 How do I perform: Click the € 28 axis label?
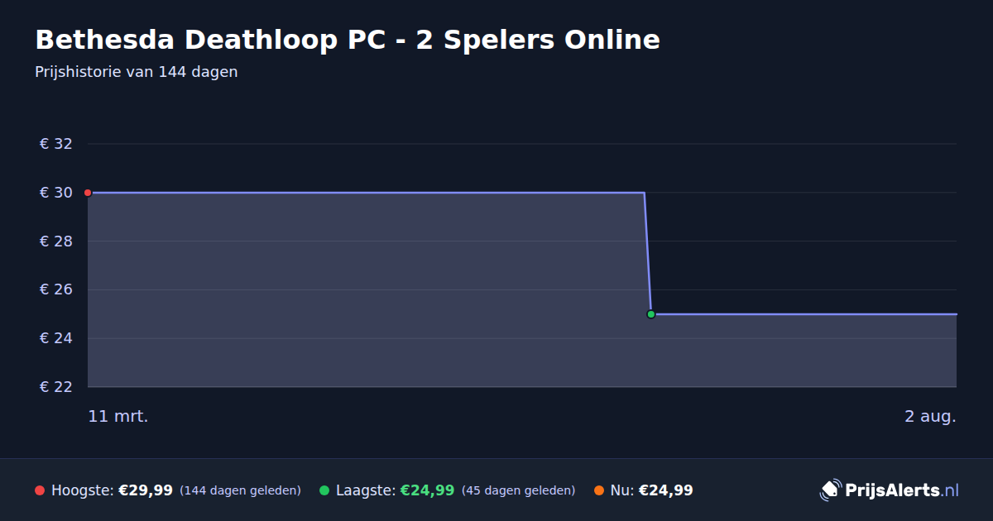coord(56,241)
